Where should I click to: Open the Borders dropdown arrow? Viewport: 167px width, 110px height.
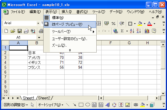point(135,24)
